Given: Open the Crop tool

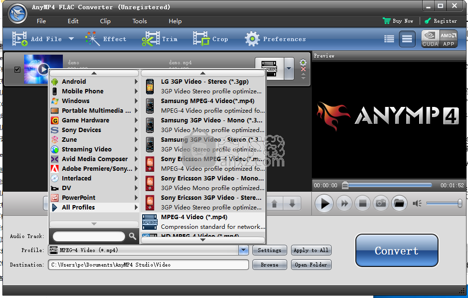Looking at the screenshot, I should (x=210, y=39).
